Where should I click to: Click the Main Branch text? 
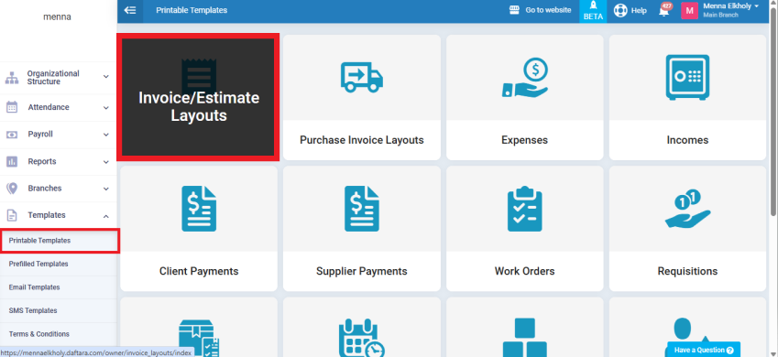click(x=720, y=16)
